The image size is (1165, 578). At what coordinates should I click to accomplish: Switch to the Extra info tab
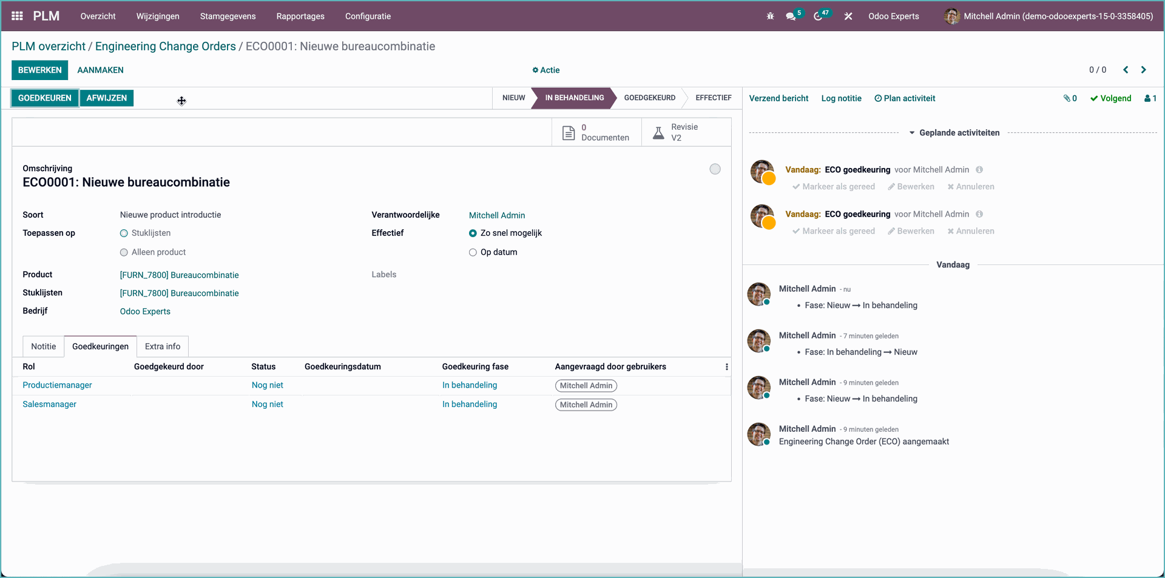pyautogui.click(x=162, y=346)
